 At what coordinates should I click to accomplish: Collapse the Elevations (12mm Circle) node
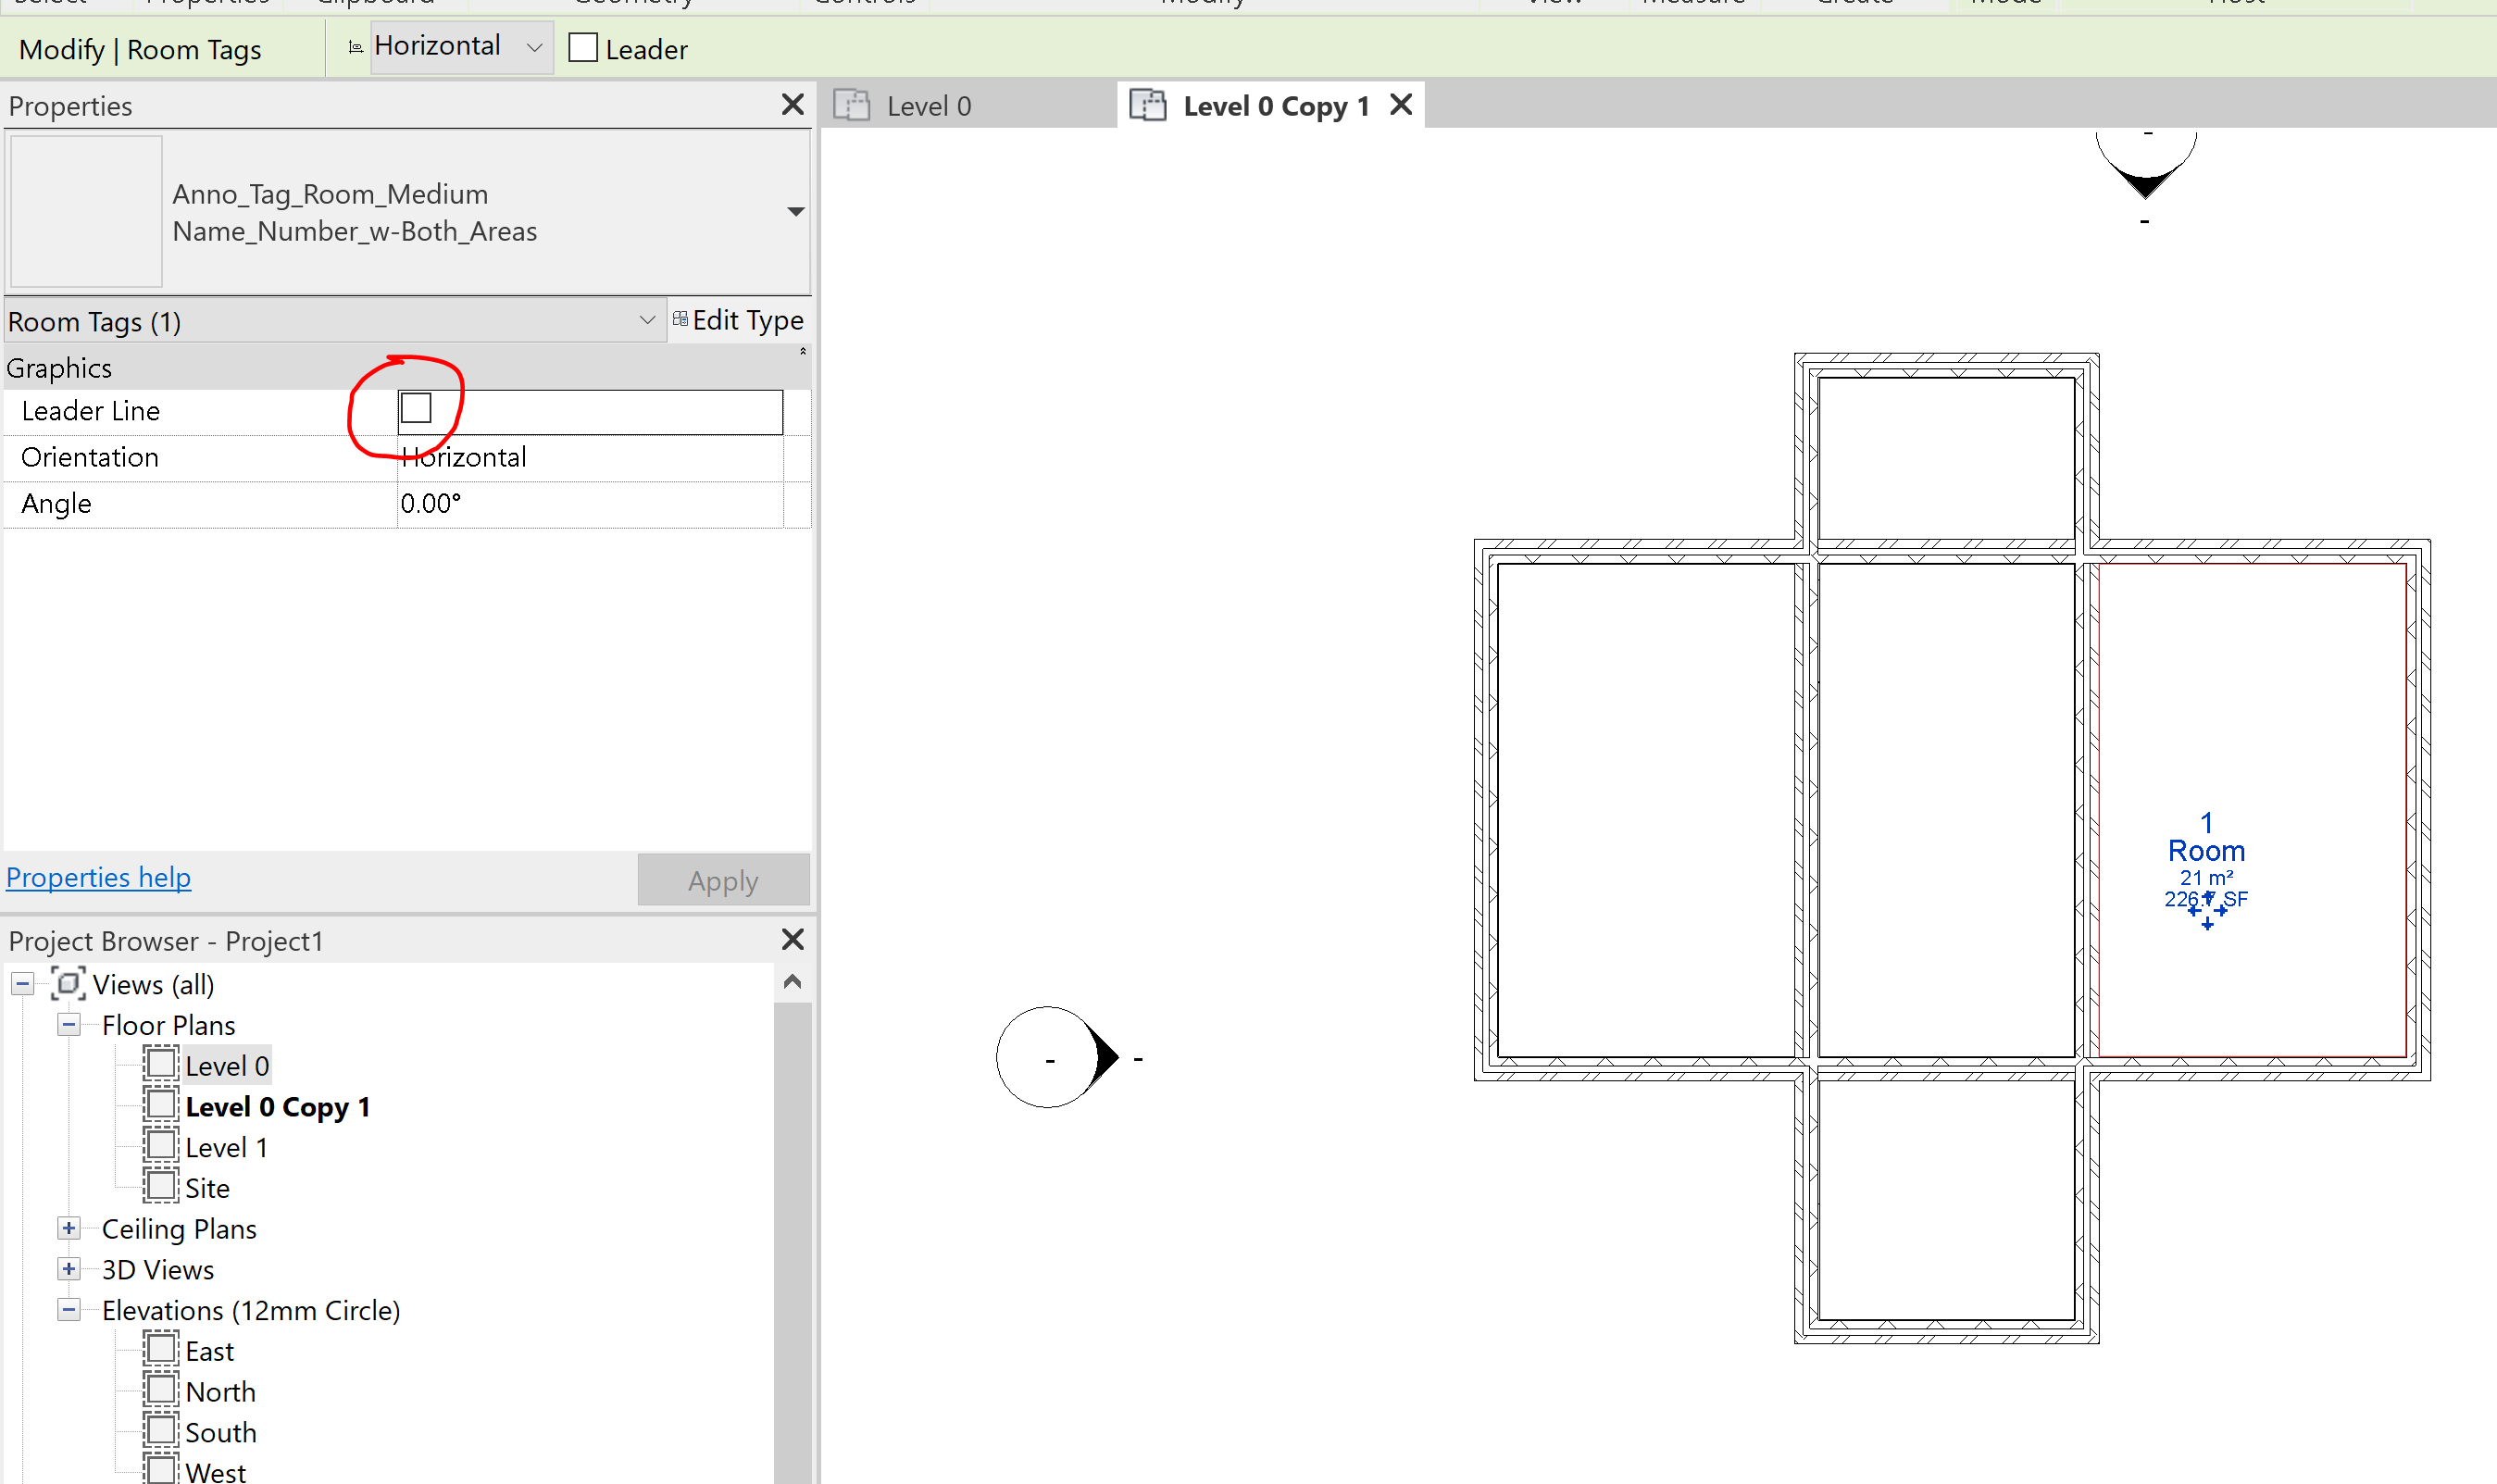click(69, 1310)
